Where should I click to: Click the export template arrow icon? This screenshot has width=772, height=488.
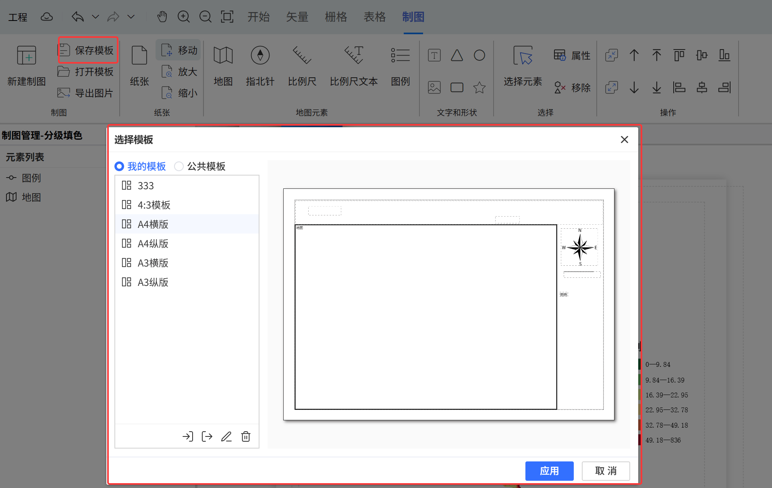coord(207,436)
